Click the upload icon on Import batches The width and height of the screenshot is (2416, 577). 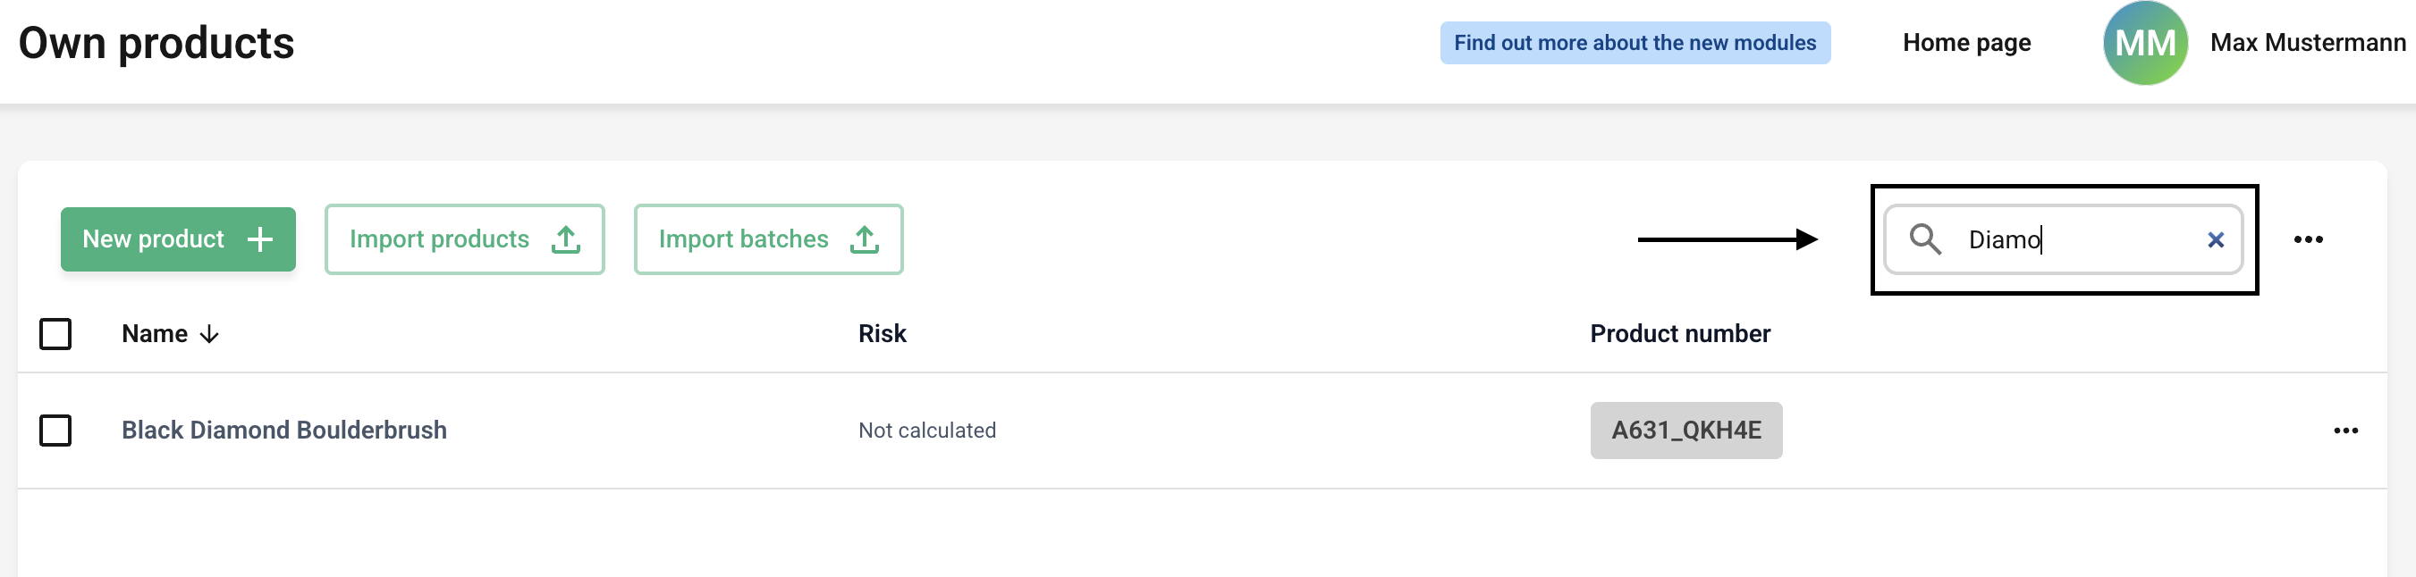(x=865, y=239)
